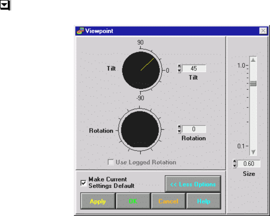
Task: Click the Cancel button
Action: pyautogui.click(x=169, y=201)
